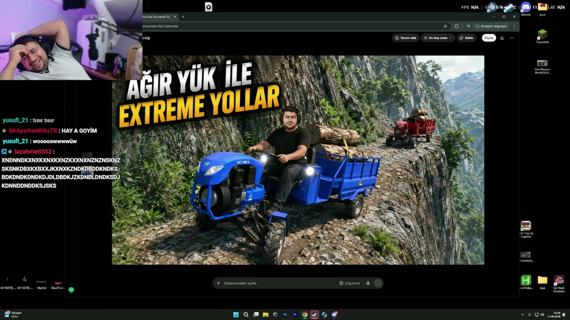Screen dimensions: 570x320
Task: Click the green round avatar badge
Action: click(71, 290)
